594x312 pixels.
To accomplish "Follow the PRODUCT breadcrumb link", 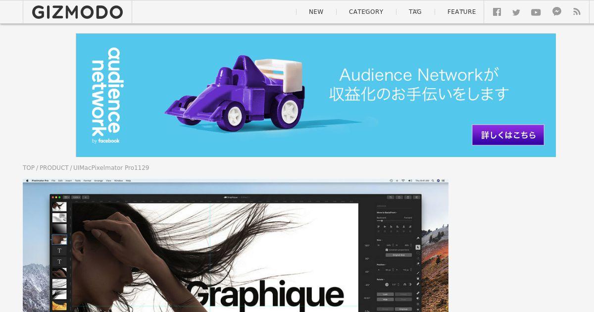I will pyautogui.click(x=54, y=168).
